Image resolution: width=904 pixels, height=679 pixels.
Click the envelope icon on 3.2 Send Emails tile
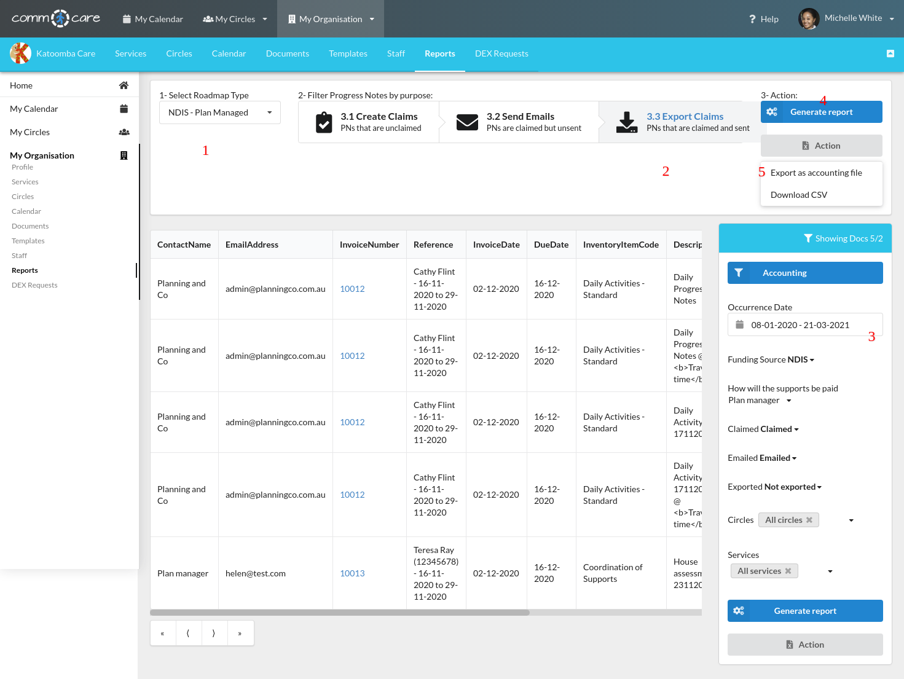(468, 122)
